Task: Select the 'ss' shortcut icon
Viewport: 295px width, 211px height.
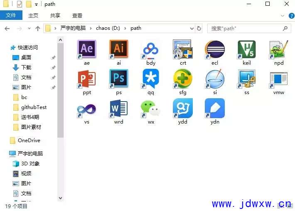Action: pyautogui.click(x=247, y=82)
